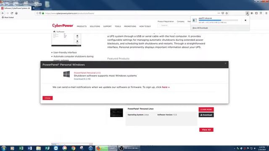This screenshot has height=151, width=269.
Task: Open Most Visited bookmarks folder
Action: pos(8,18)
